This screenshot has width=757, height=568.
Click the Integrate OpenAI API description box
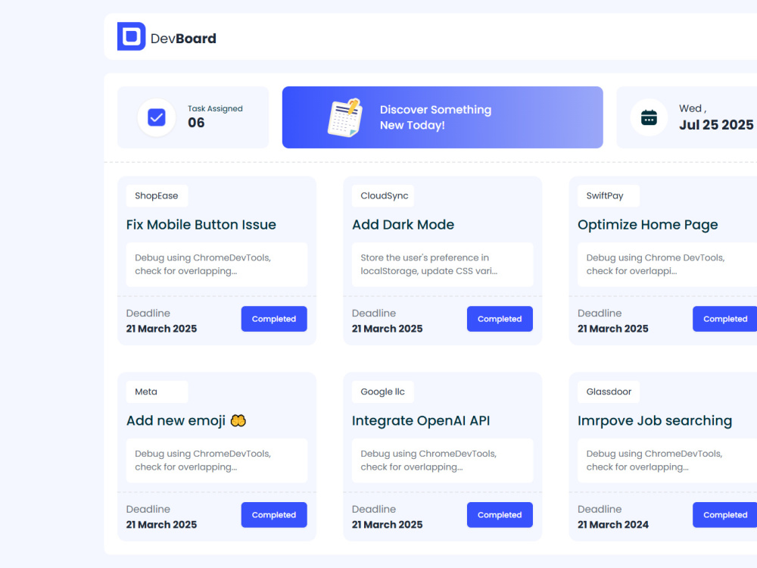click(x=442, y=460)
